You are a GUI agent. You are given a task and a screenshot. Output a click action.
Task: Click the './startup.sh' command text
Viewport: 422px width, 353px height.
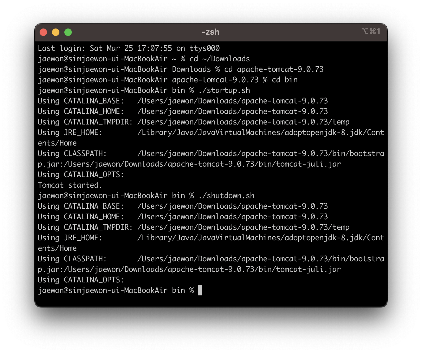pos(224,90)
